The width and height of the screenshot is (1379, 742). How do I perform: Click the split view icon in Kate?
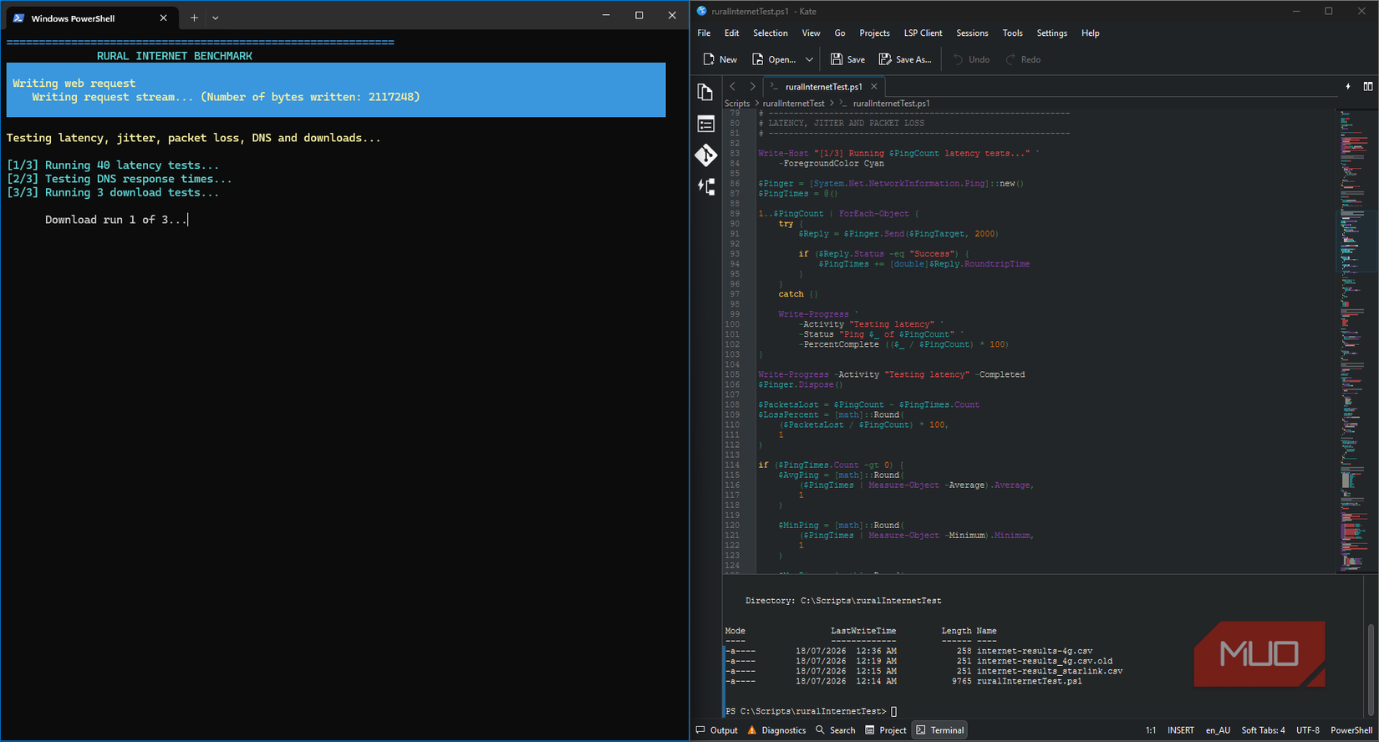coord(1368,86)
